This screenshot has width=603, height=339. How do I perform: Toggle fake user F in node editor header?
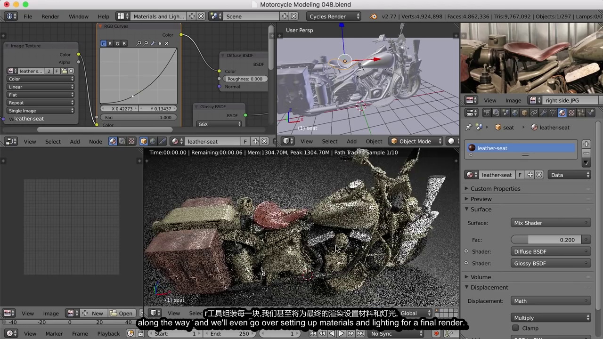245,141
